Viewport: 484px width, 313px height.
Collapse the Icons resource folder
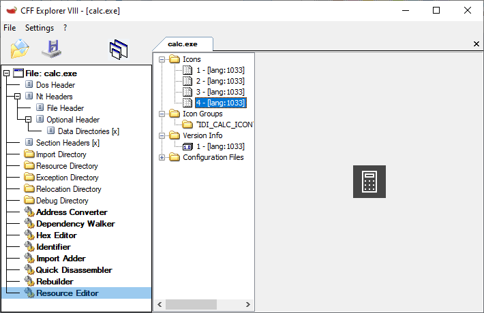[x=162, y=59]
